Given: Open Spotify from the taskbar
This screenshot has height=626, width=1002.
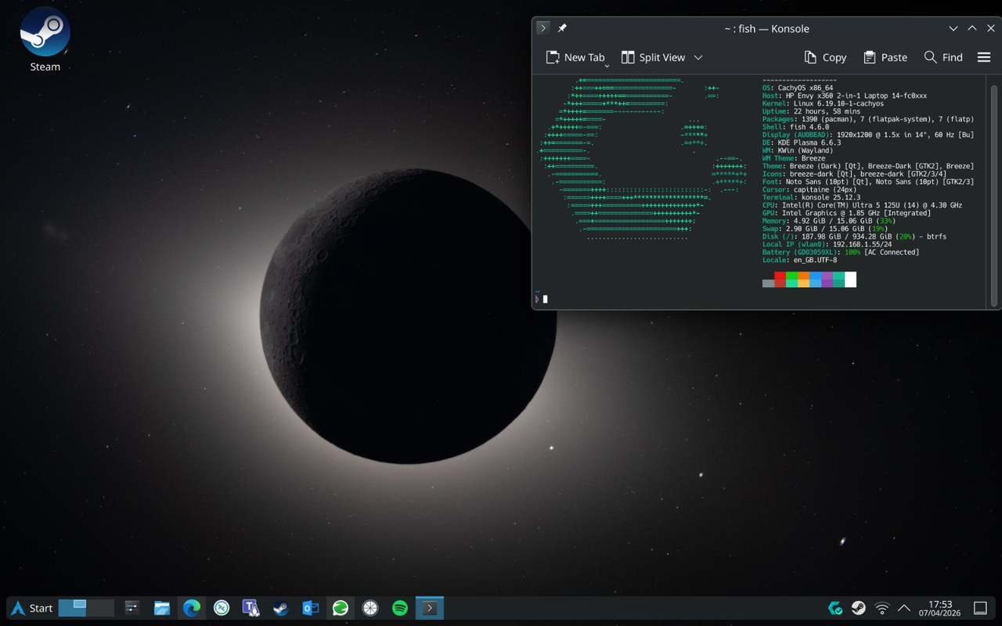Looking at the screenshot, I should (400, 608).
